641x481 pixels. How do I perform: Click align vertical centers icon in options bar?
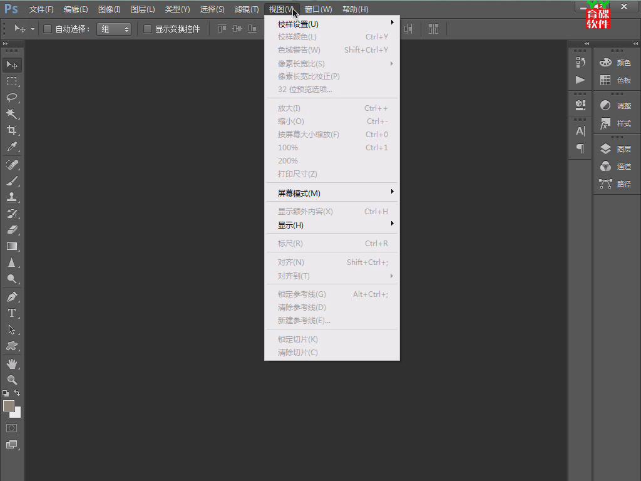coord(237,29)
